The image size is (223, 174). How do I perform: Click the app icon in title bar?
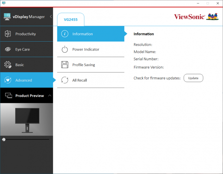point(4,3)
